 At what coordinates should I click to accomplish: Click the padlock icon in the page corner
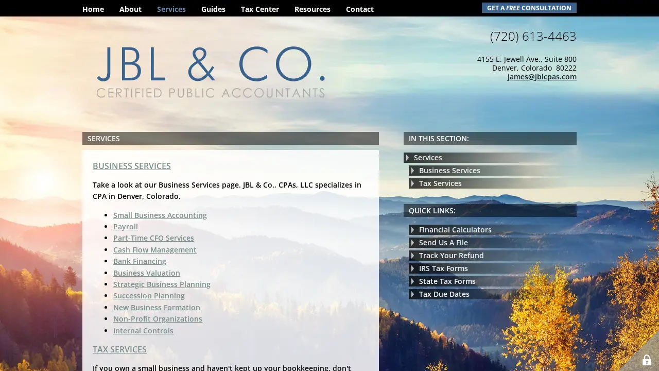pos(647,360)
